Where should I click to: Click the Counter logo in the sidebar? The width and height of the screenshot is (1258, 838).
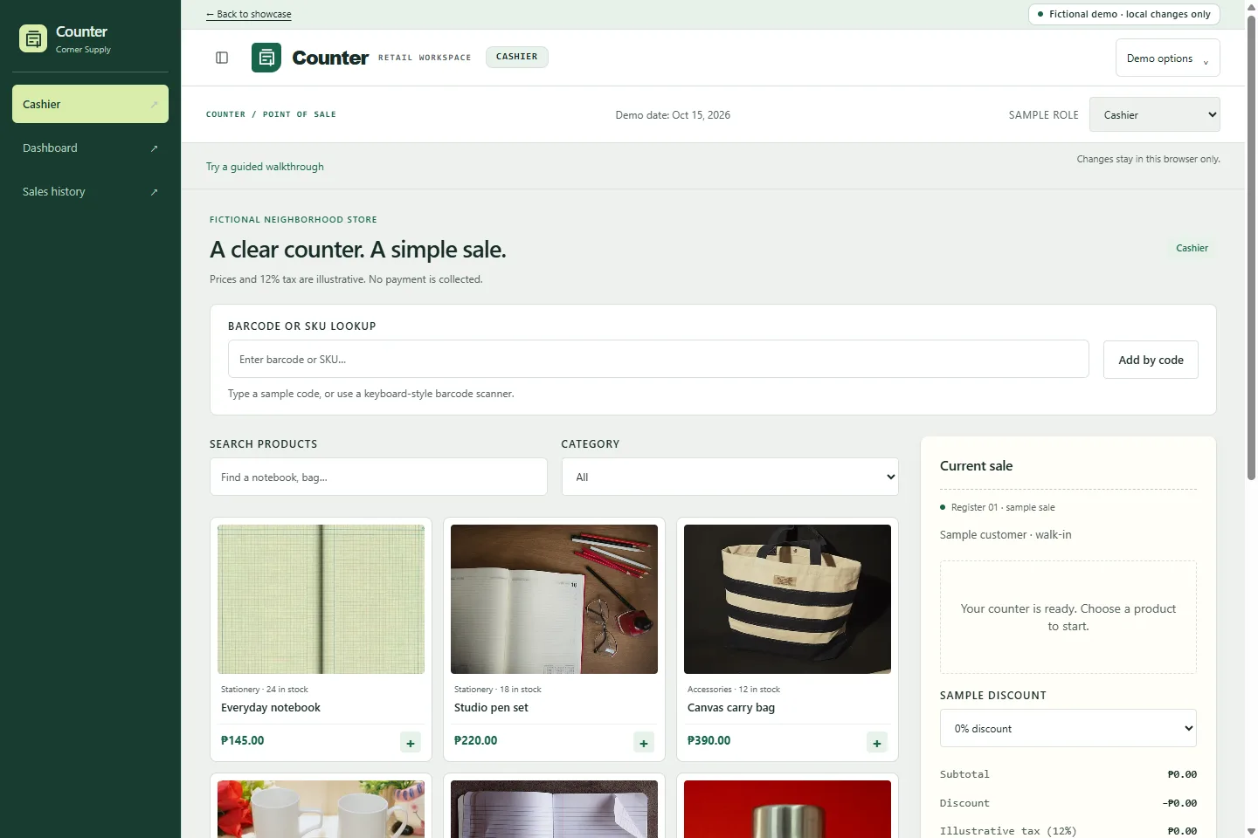click(x=33, y=38)
